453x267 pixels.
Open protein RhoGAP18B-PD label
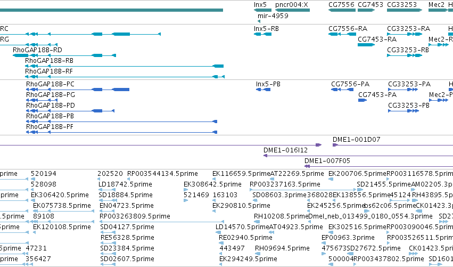tap(50, 106)
